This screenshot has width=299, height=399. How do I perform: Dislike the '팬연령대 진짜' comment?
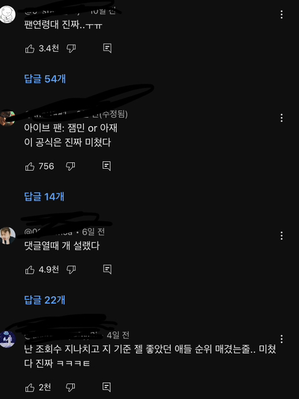click(x=71, y=49)
